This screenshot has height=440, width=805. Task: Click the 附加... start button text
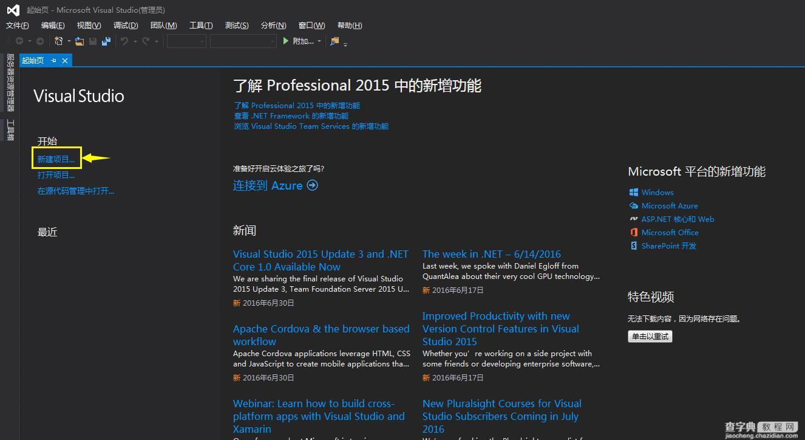point(303,41)
